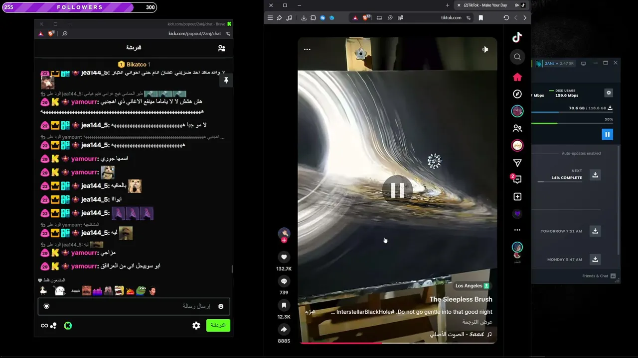Seek on the TikTok video progress bar
This screenshot has height=358, width=638.
(397, 343)
